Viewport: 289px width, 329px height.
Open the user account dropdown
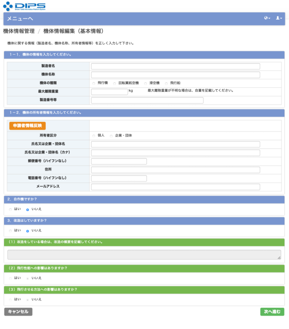279,18
